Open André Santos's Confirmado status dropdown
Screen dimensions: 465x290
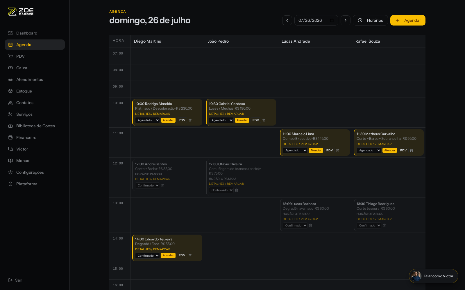click(x=147, y=186)
